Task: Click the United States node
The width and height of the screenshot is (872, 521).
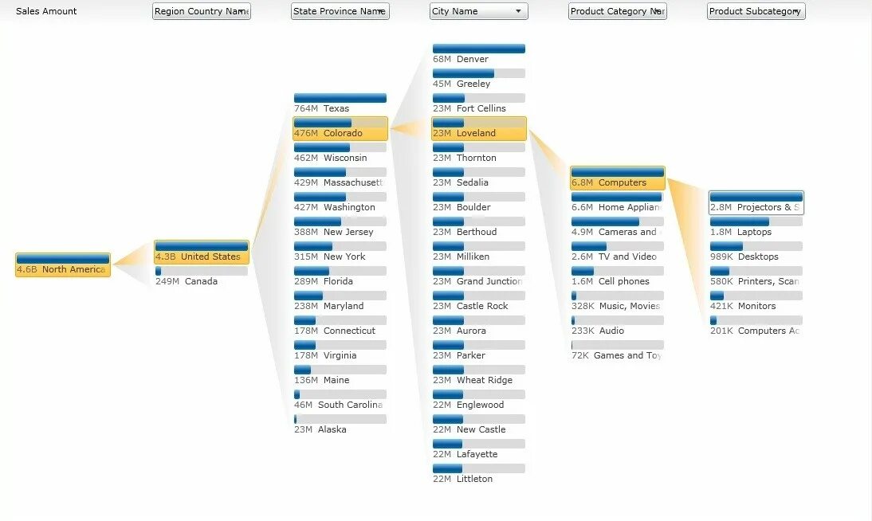Action: coord(202,252)
